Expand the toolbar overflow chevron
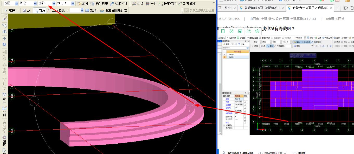This screenshot has height=154, width=354. point(214,3)
